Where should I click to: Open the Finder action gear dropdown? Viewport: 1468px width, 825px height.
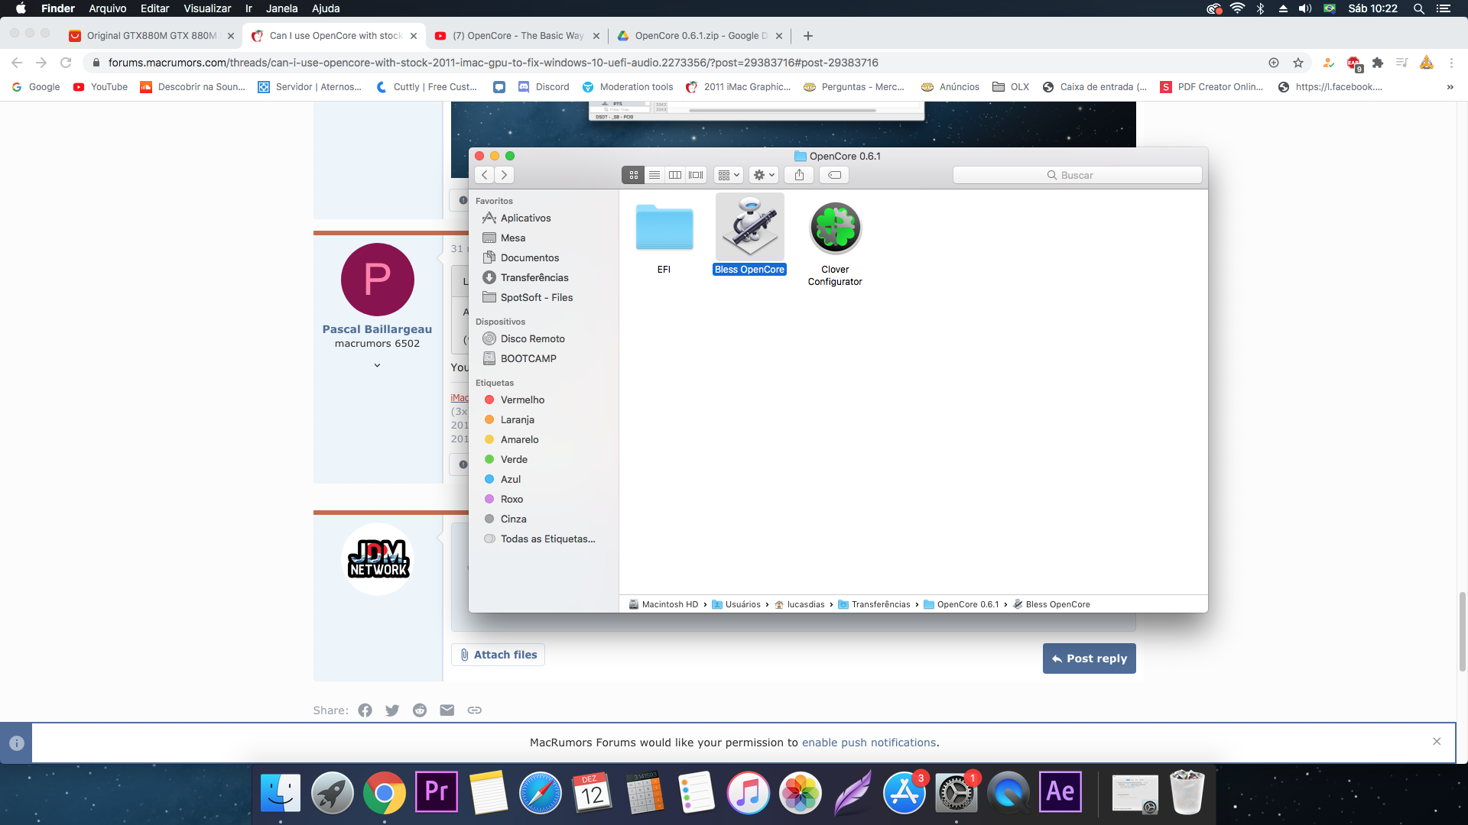click(764, 175)
